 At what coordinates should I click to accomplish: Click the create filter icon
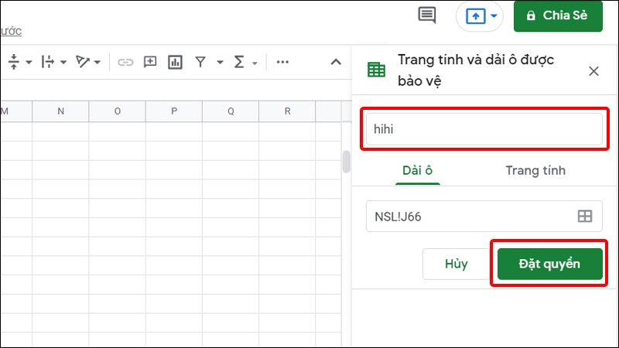(x=200, y=62)
